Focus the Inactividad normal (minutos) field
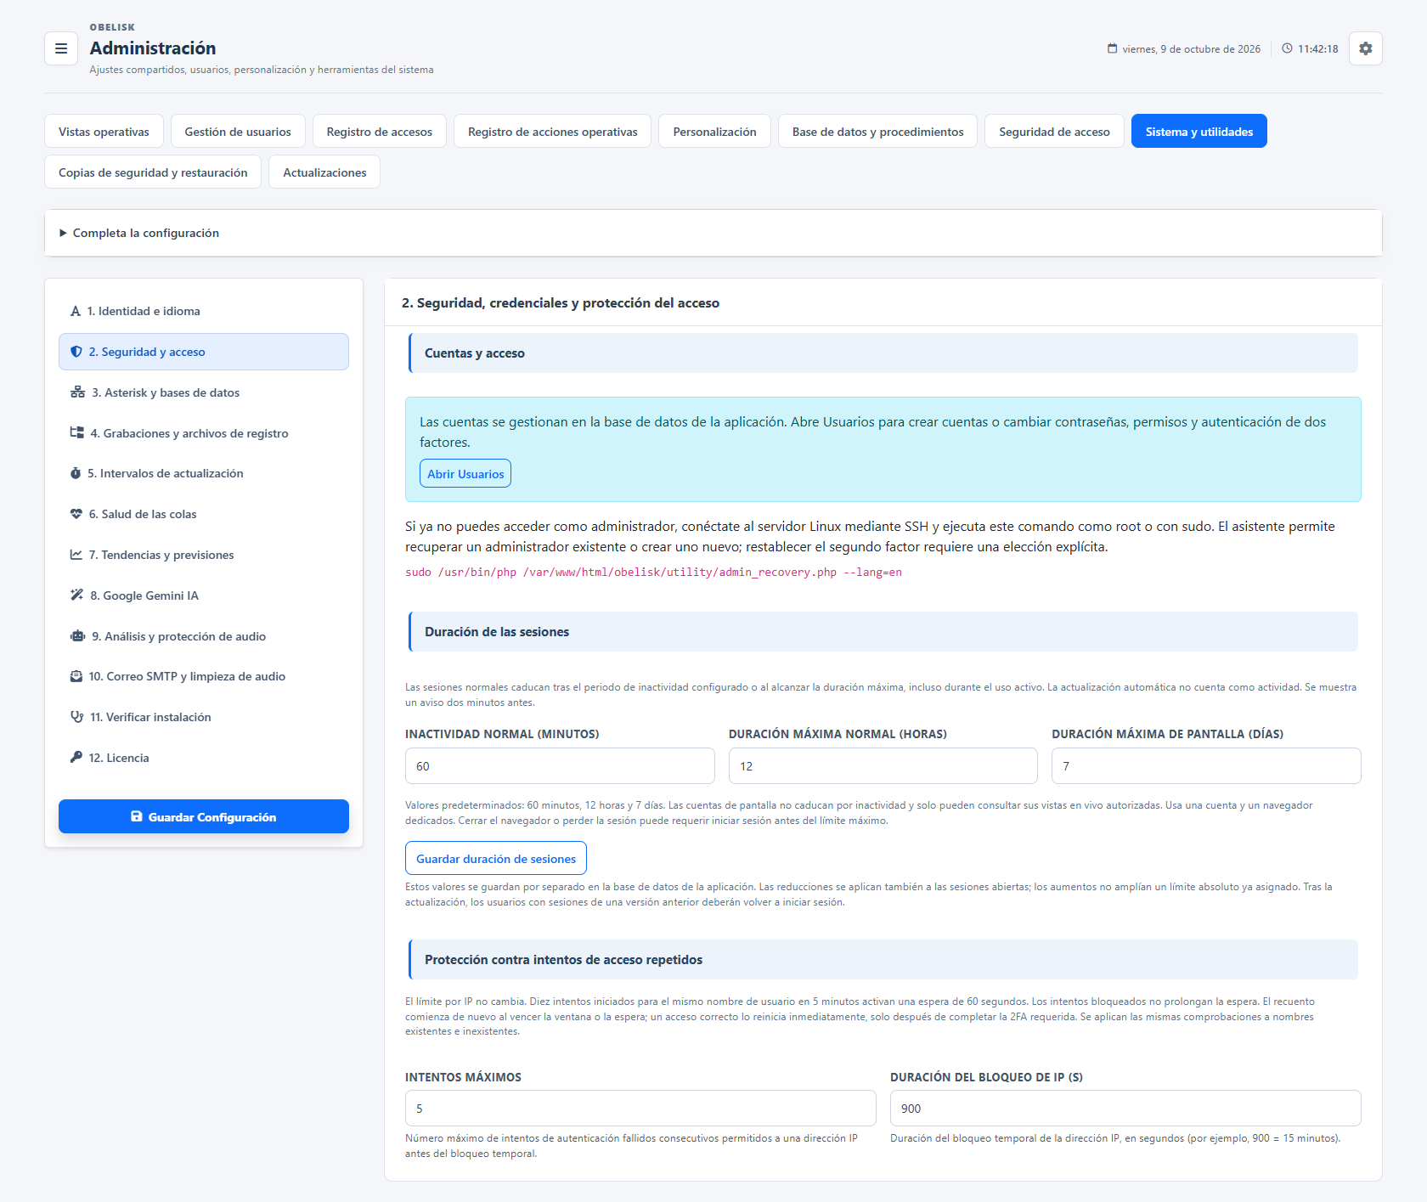1427x1202 pixels. point(560,766)
